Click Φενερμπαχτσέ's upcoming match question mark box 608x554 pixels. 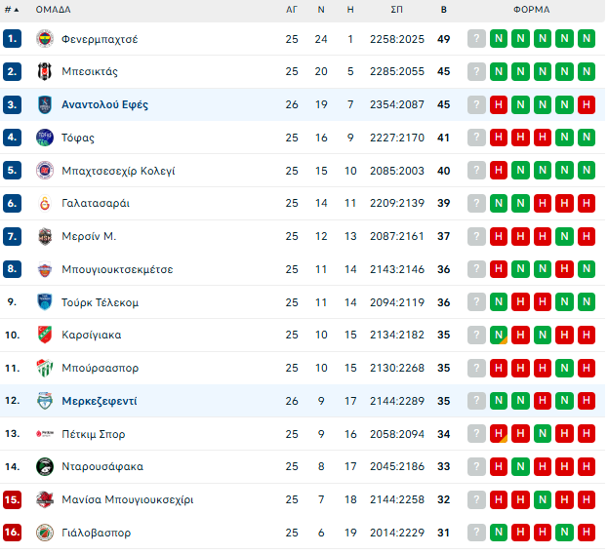pos(476,39)
